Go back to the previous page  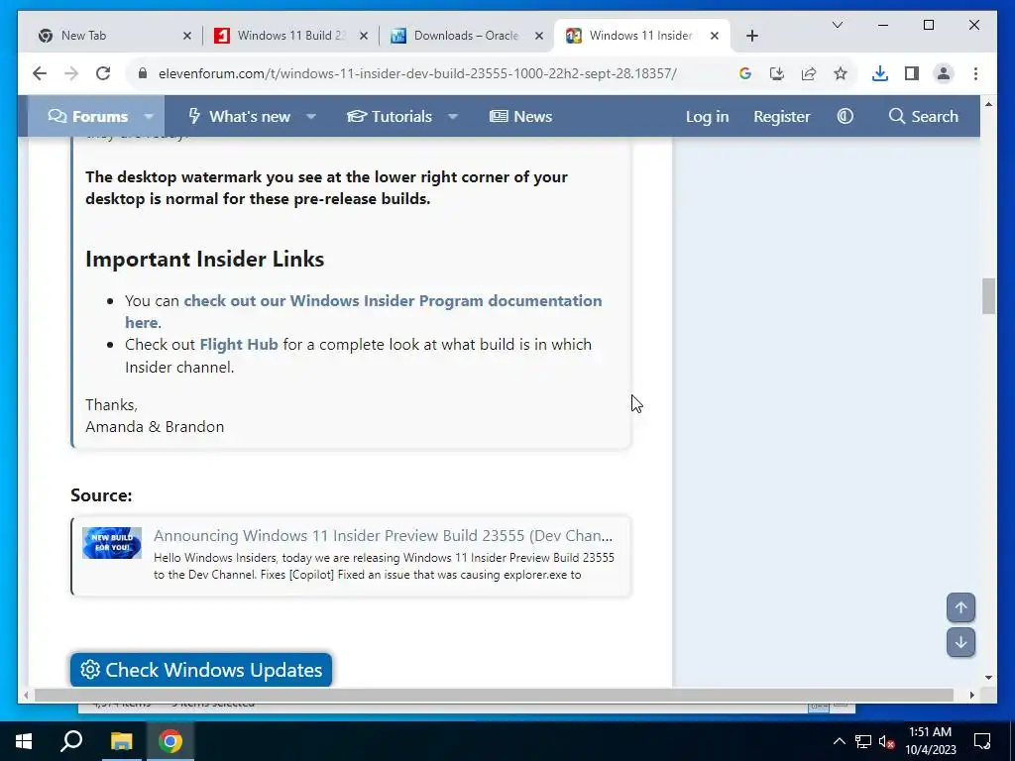coord(40,73)
